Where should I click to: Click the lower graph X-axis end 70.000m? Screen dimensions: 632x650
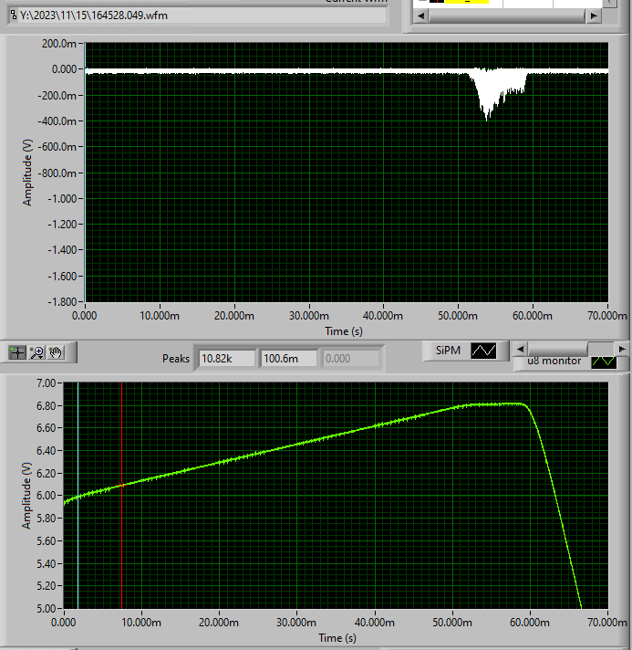[x=607, y=623]
